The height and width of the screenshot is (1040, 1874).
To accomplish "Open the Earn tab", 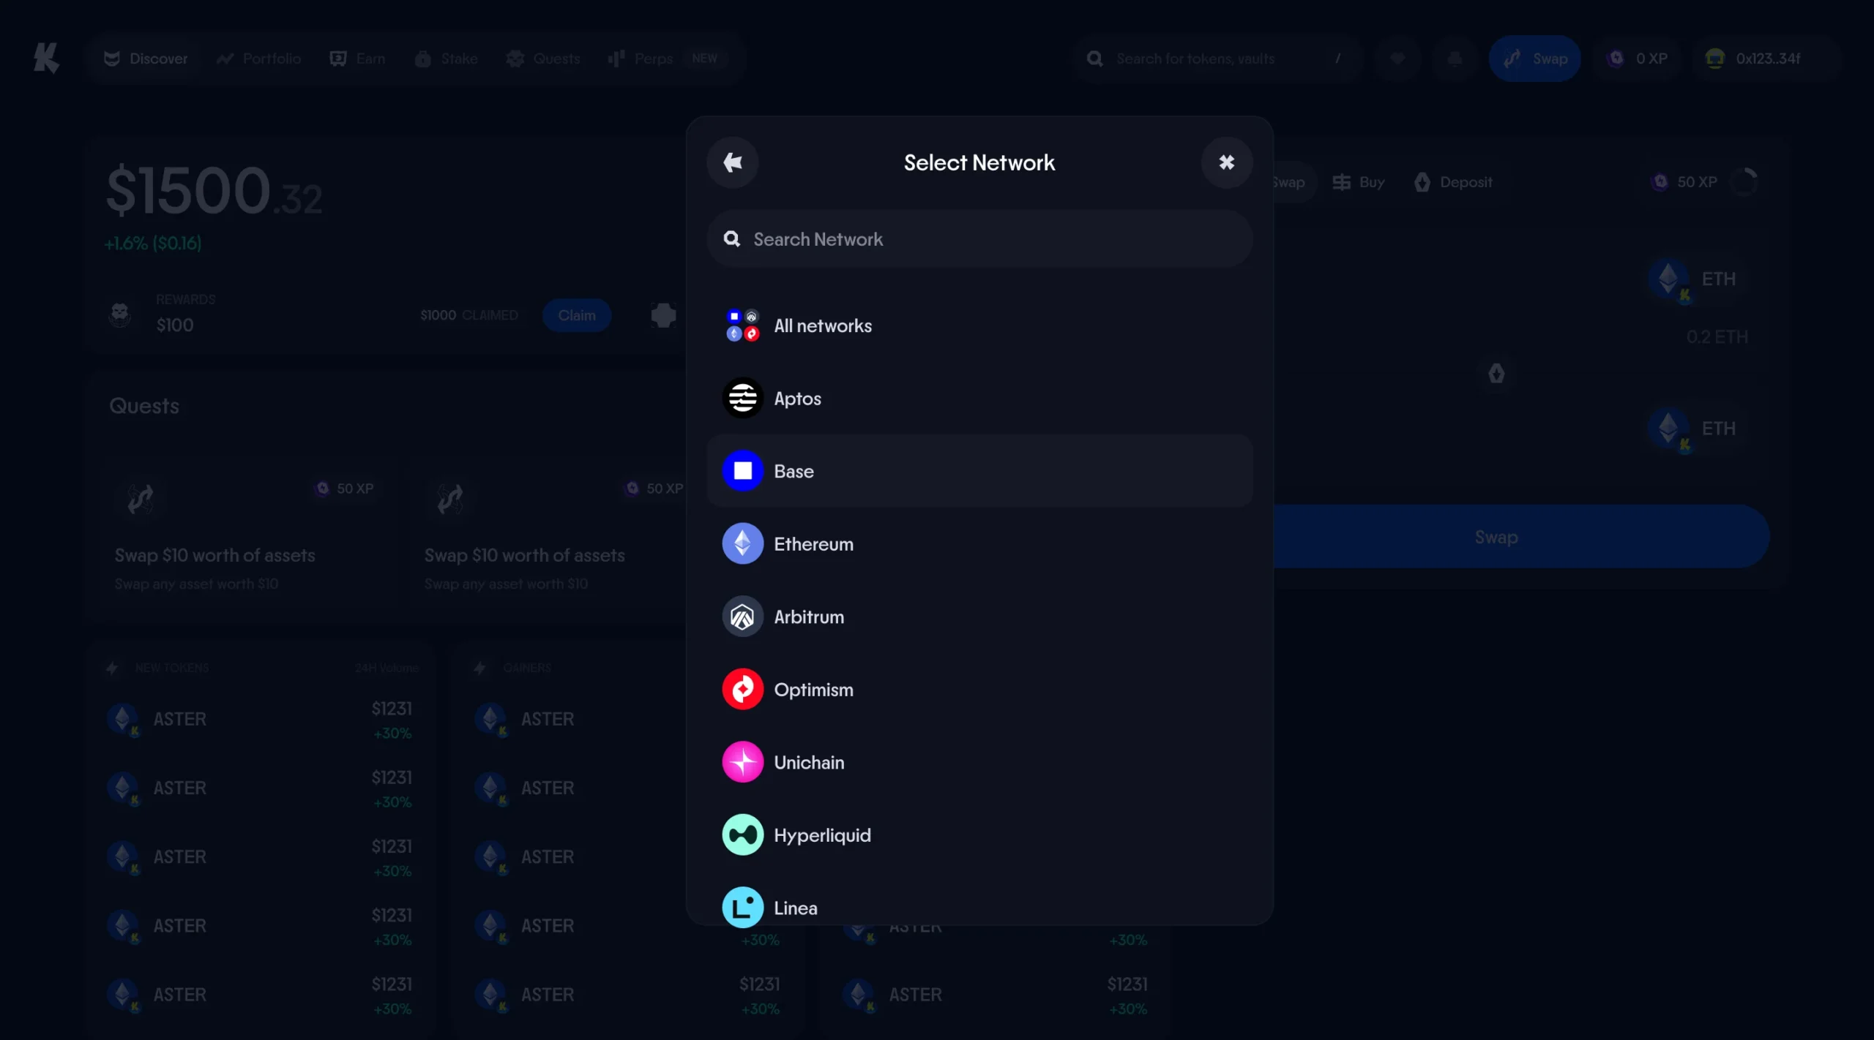I will point(357,59).
